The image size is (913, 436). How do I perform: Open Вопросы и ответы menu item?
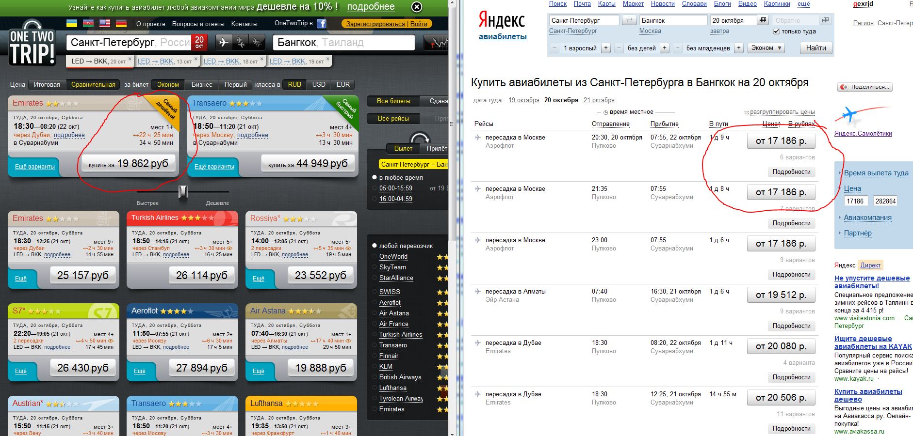pyautogui.click(x=198, y=24)
